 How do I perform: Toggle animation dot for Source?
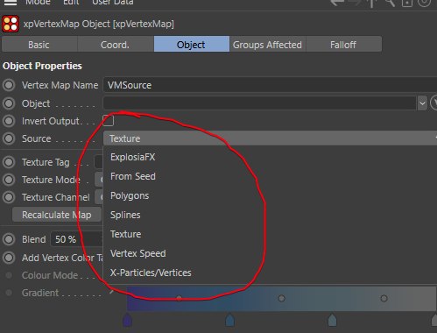[x=9, y=138]
